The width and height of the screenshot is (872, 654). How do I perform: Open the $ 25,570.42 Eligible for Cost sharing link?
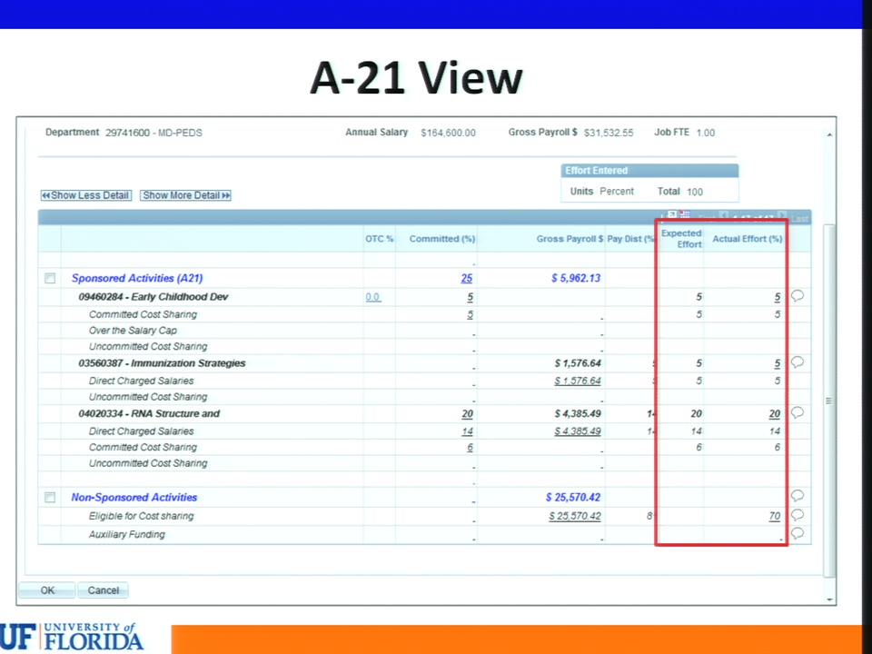point(574,516)
